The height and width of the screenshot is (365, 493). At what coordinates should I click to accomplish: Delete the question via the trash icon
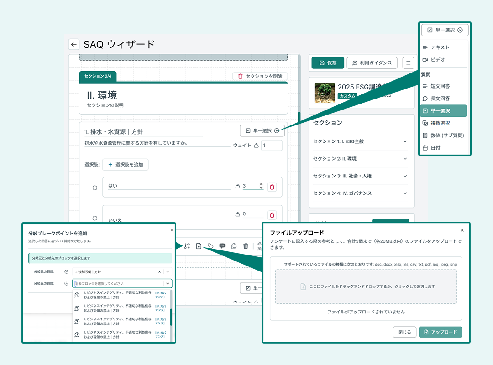click(x=246, y=246)
